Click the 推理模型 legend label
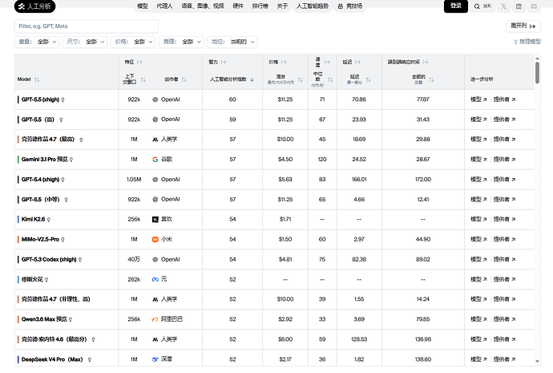 pos(527,42)
